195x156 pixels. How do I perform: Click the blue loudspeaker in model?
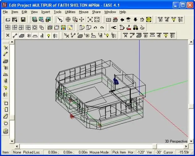click(116, 81)
